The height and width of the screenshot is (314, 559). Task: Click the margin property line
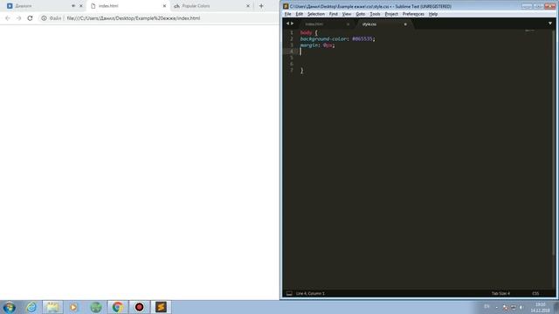(317, 45)
